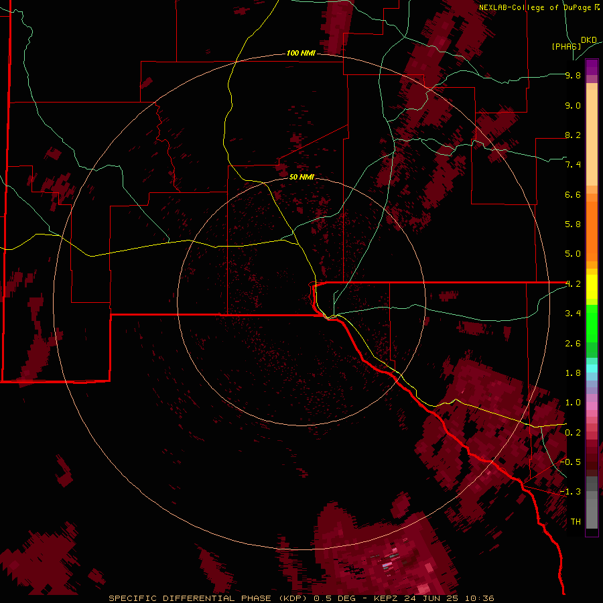Click the [PHAS] label above the color bar

[566, 46]
